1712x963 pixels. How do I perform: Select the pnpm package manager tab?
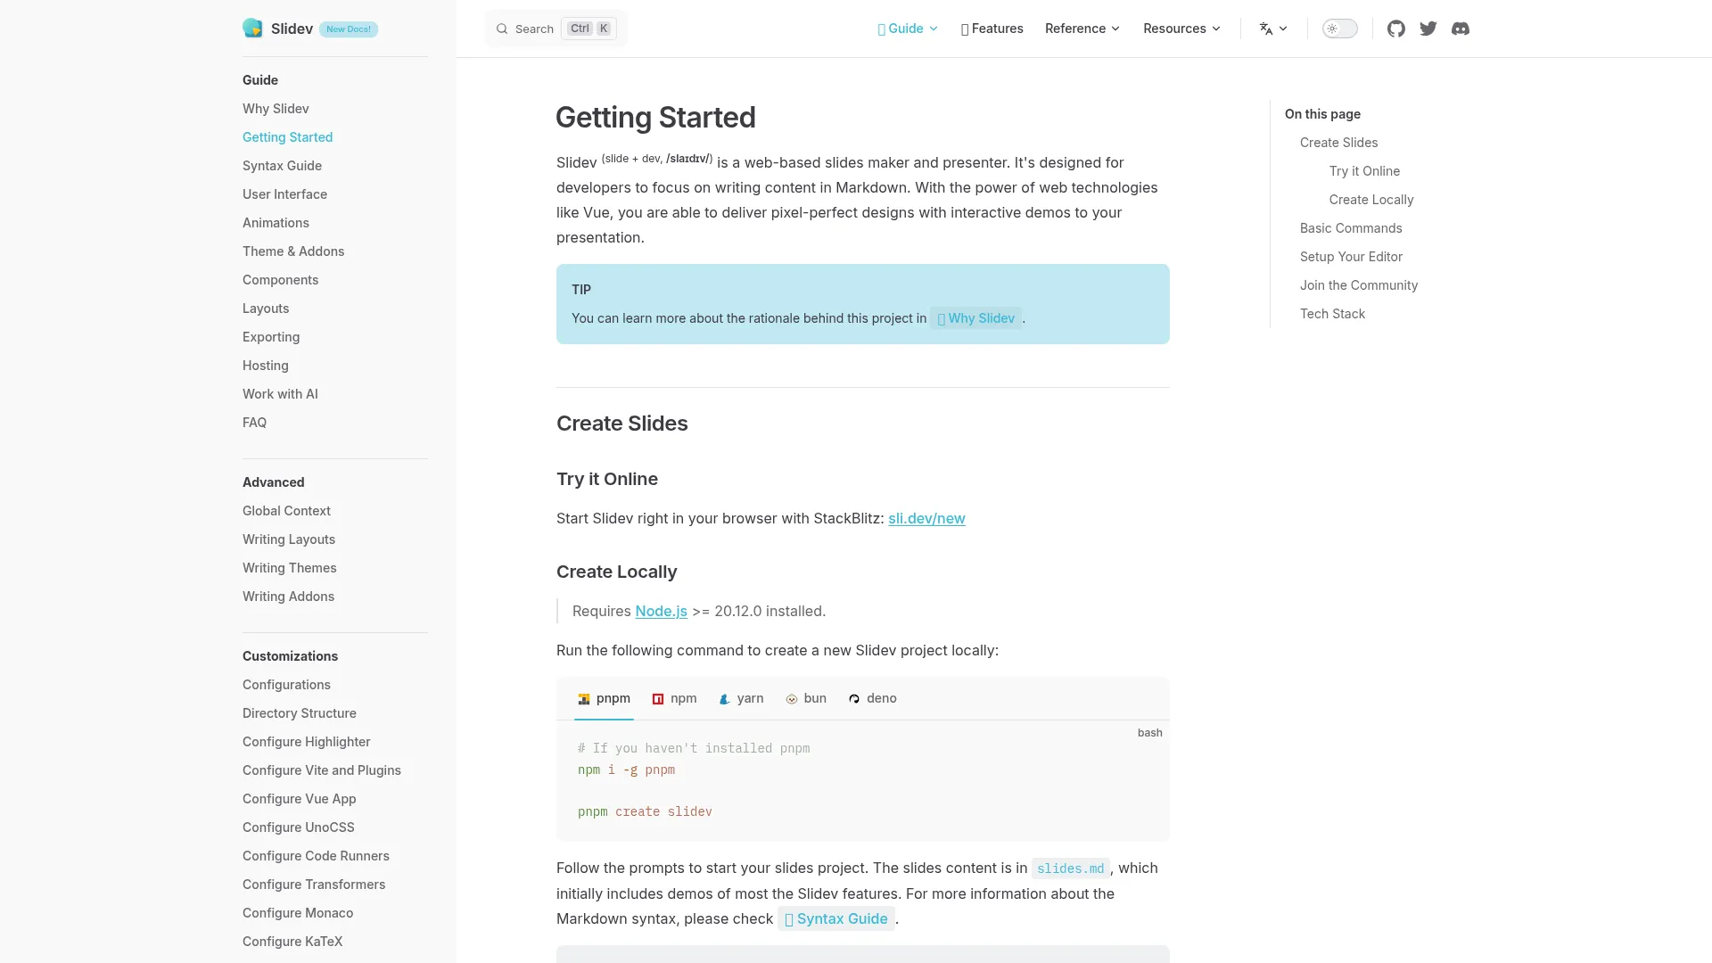click(x=604, y=698)
